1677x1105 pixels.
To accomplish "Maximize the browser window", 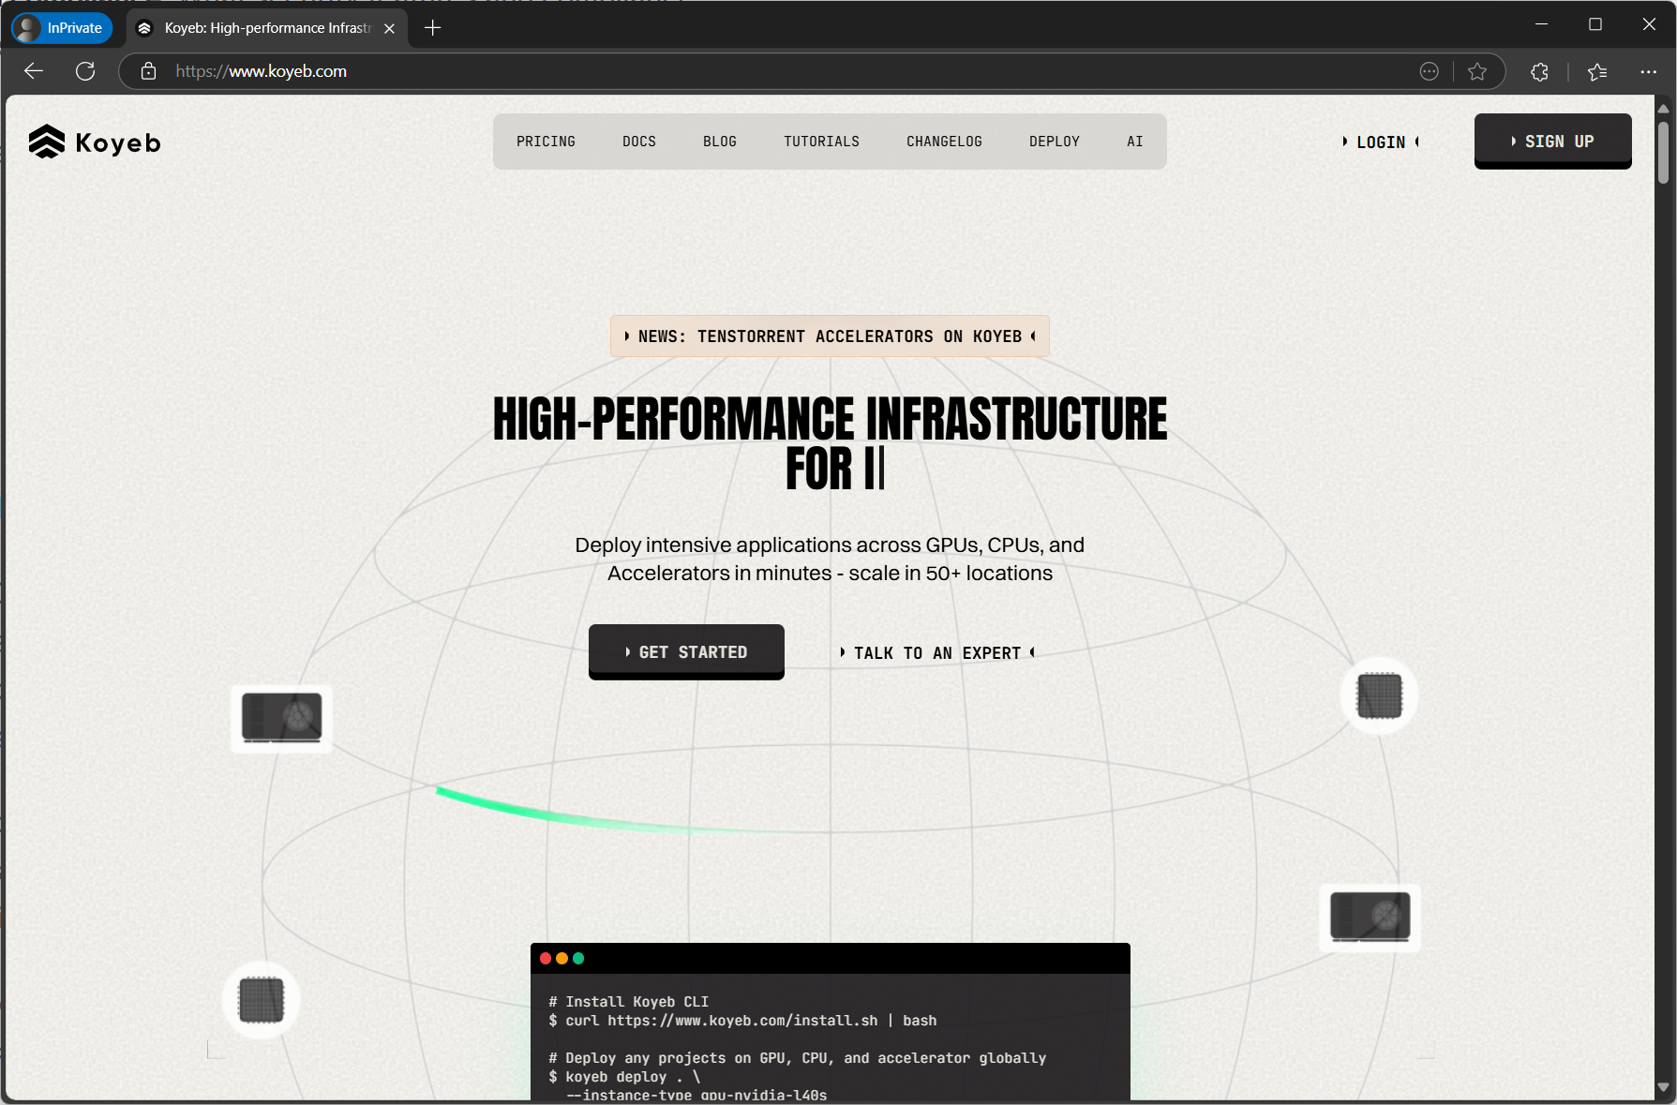I will point(1595,24).
